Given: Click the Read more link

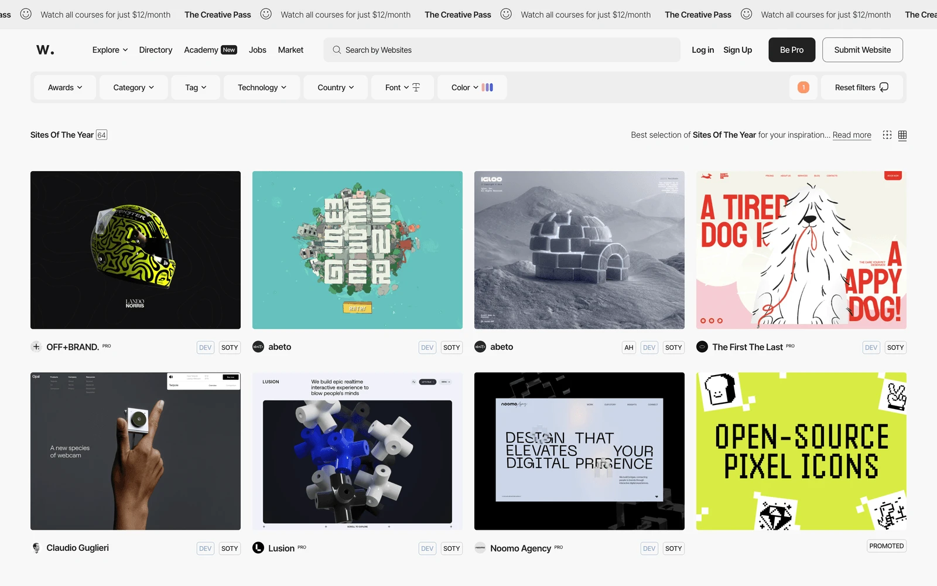Looking at the screenshot, I should pyautogui.click(x=852, y=135).
